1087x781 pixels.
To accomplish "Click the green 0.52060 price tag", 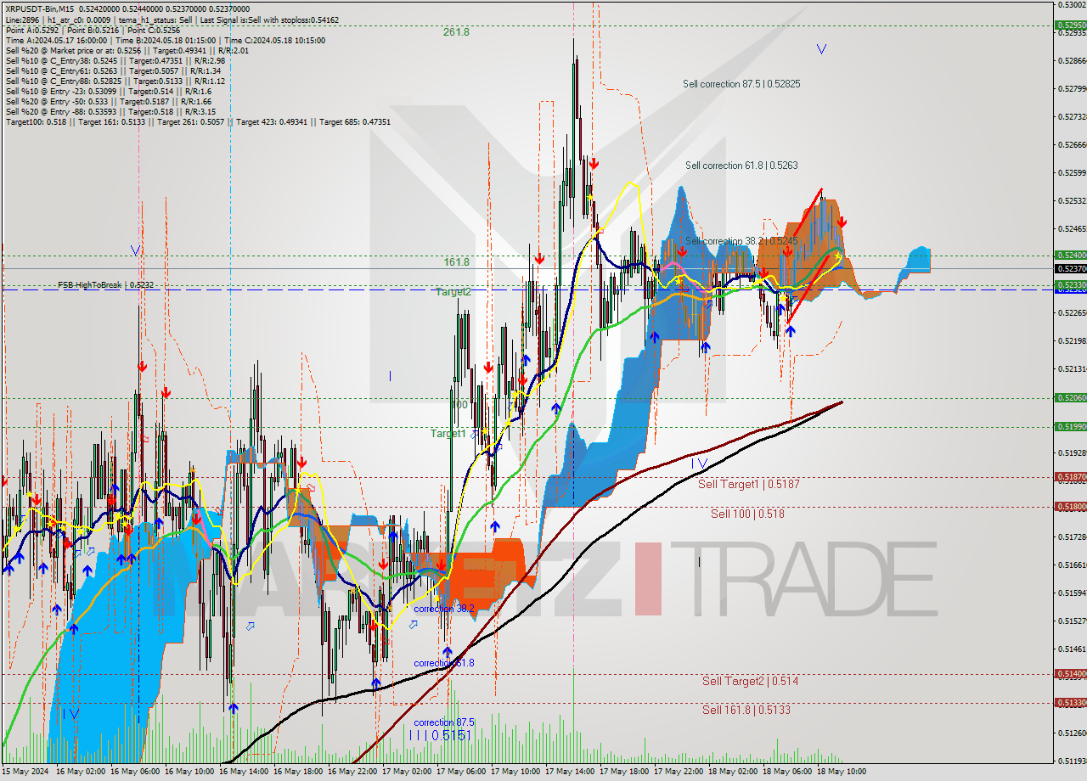I will 1071,397.
